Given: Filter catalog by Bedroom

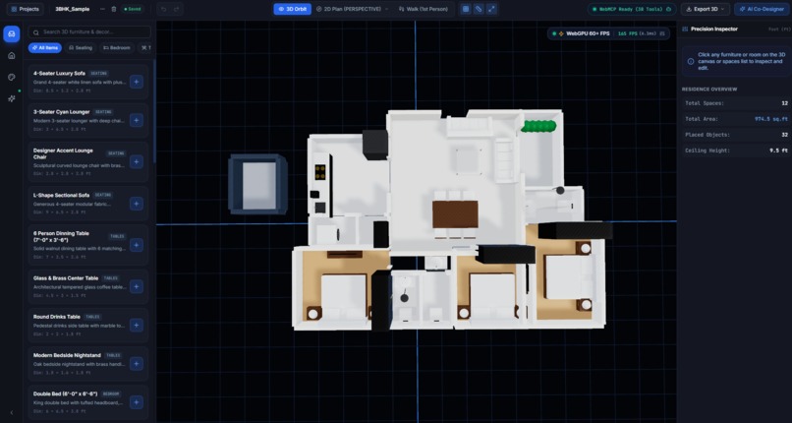Looking at the screenshot, I should pyautogui.click(x=117, y=48).
